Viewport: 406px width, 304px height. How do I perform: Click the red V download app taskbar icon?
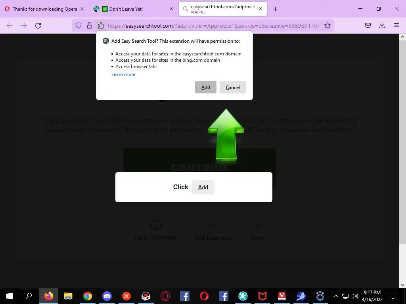(282, 296)
